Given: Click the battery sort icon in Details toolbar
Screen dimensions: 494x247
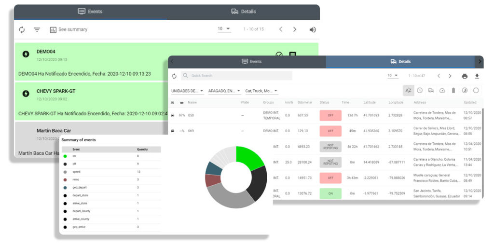Looking at the screenshot, I should (x=453, y=90).
